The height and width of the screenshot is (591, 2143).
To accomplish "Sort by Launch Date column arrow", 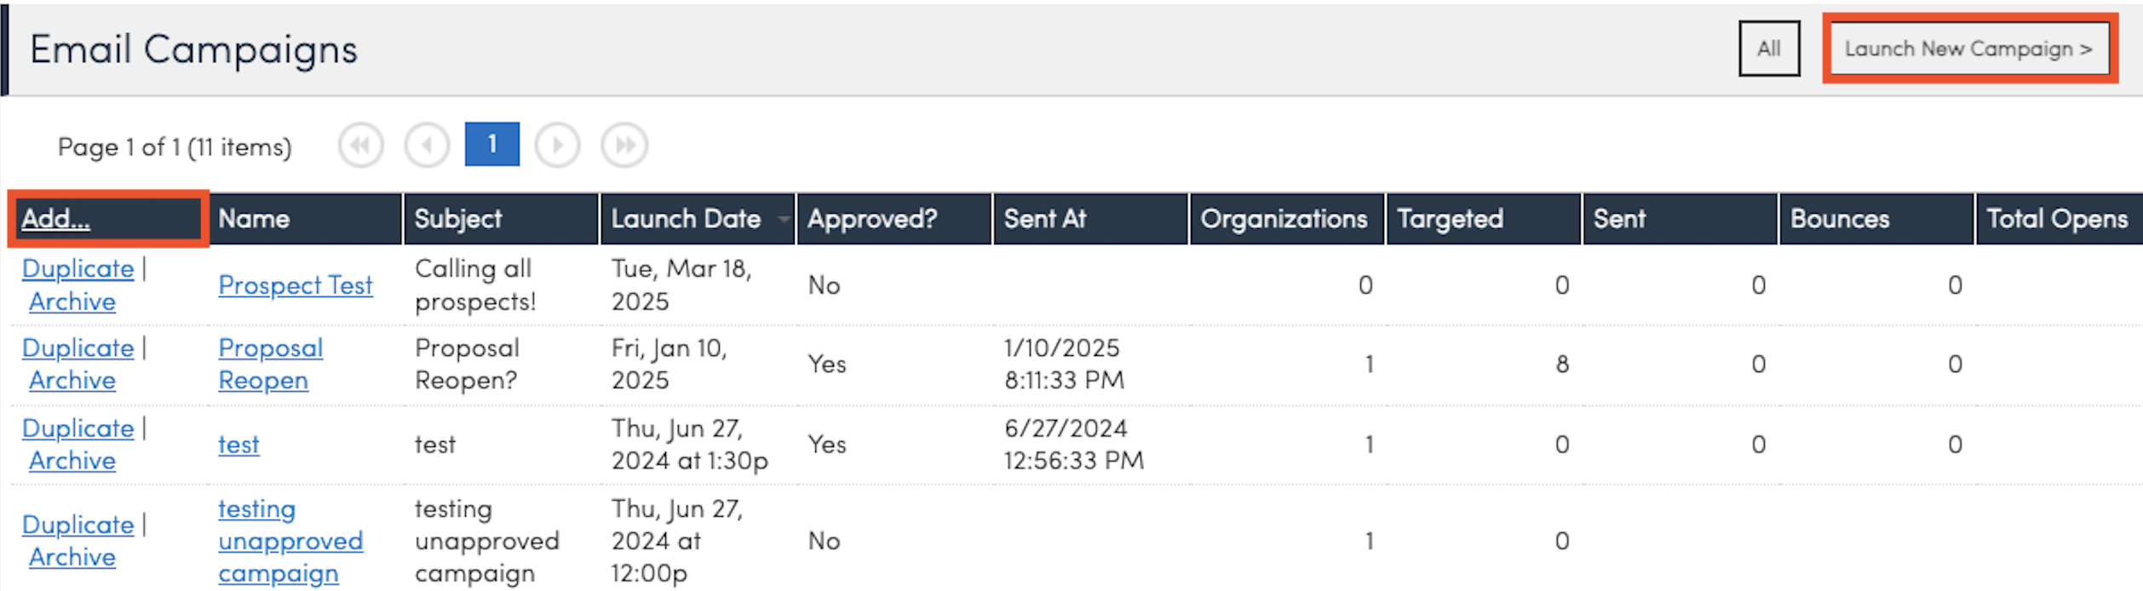I will tap(783, 220).
